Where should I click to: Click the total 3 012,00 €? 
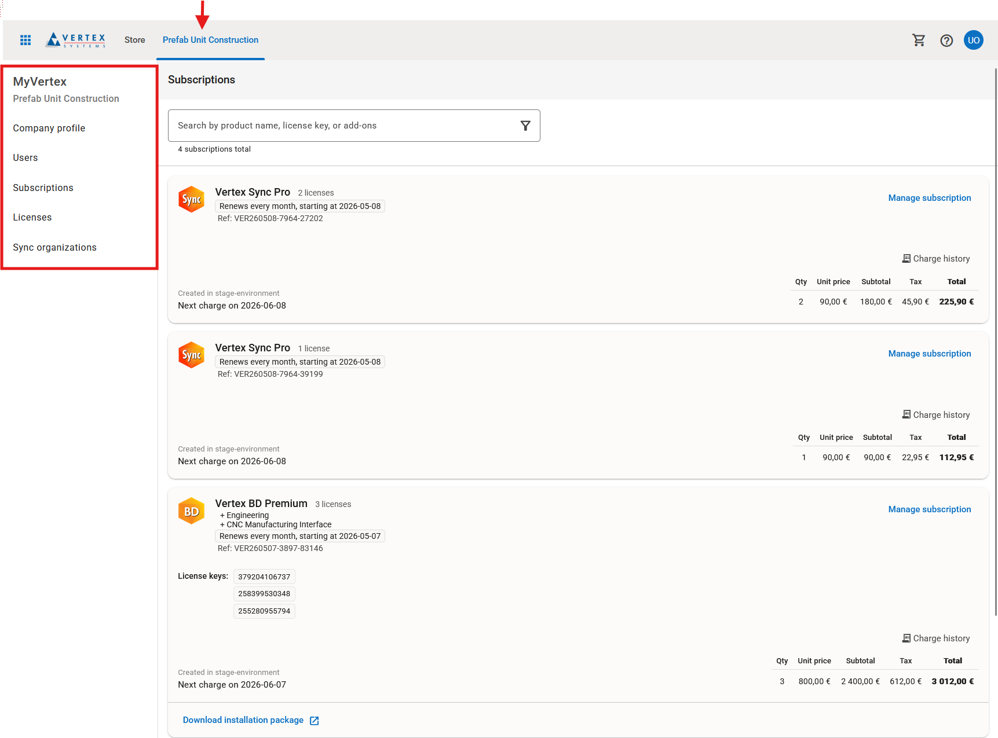[953, 681]
